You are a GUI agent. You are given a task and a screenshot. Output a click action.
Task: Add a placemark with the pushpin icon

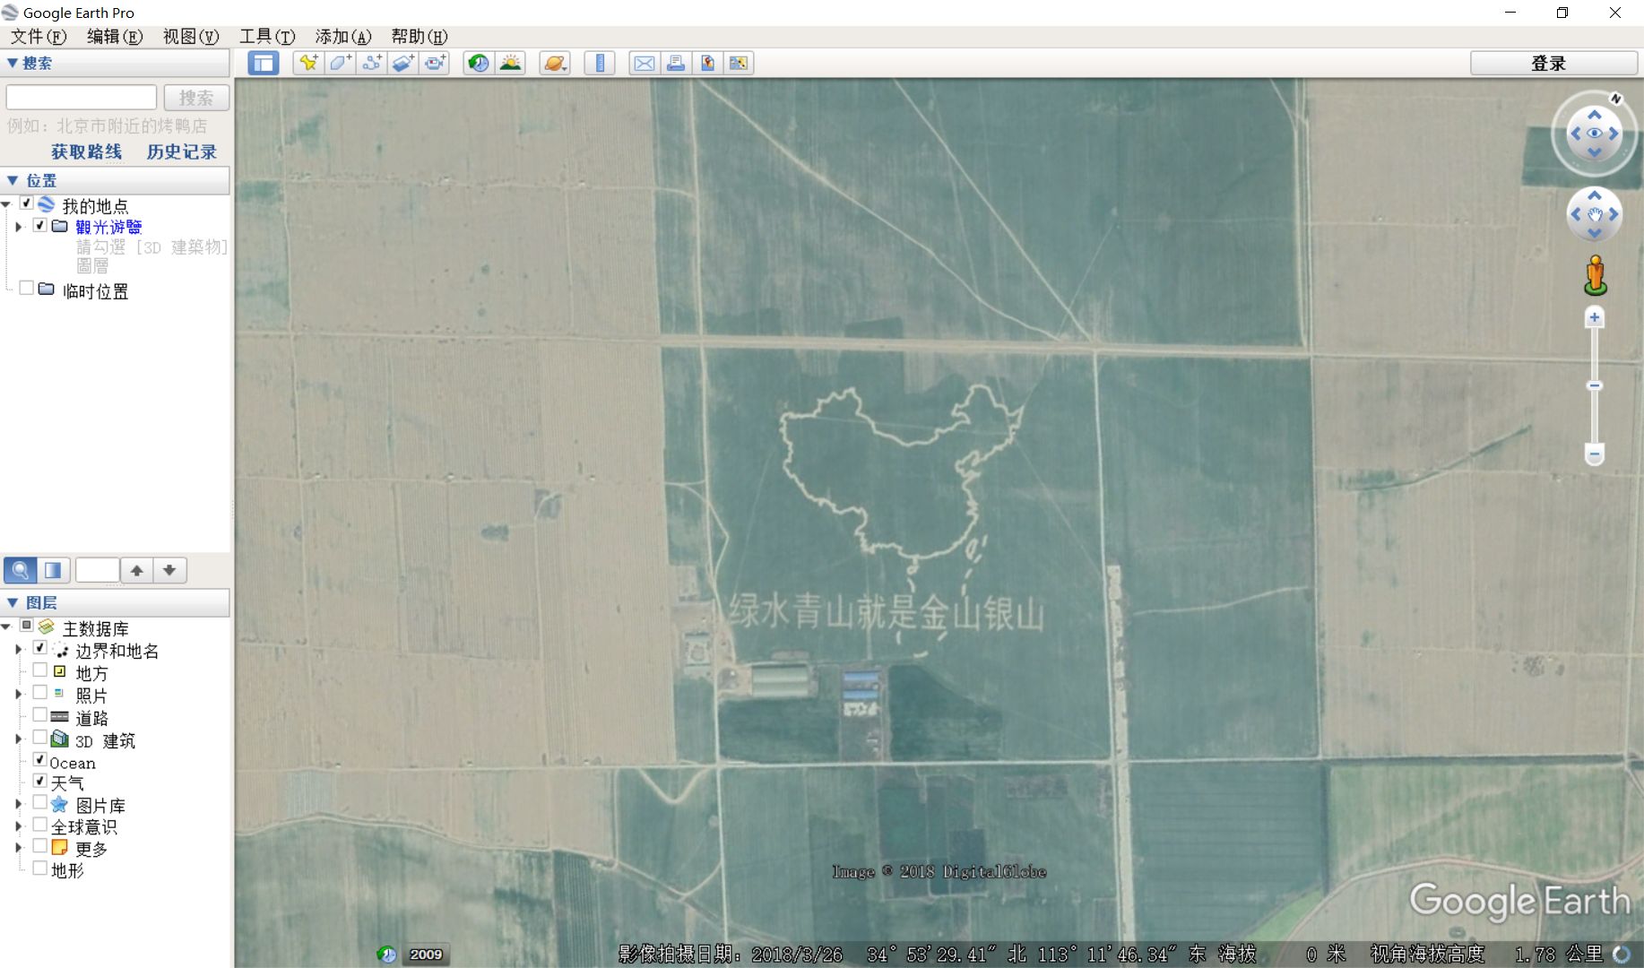coord(308,63)
